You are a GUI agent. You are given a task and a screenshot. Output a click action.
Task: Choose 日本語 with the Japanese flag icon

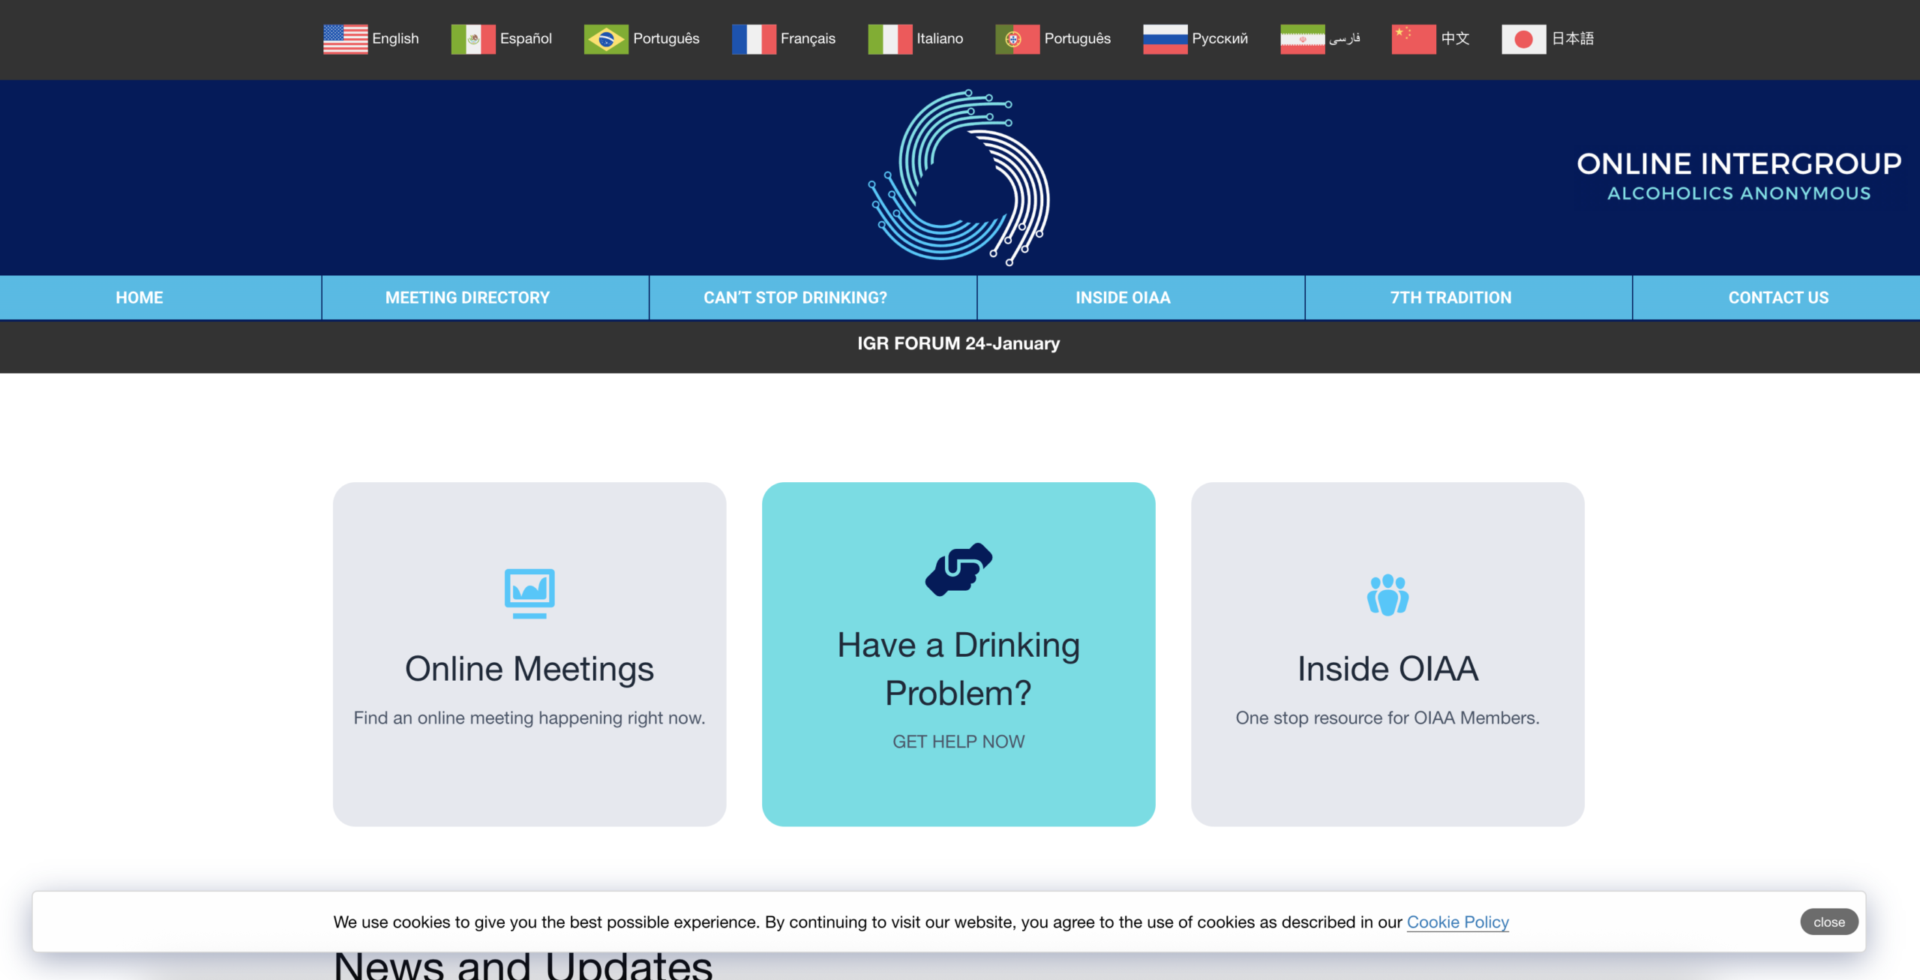(1523, 39)
